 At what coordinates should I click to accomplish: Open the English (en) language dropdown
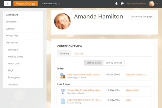click(x=51, y=4)
